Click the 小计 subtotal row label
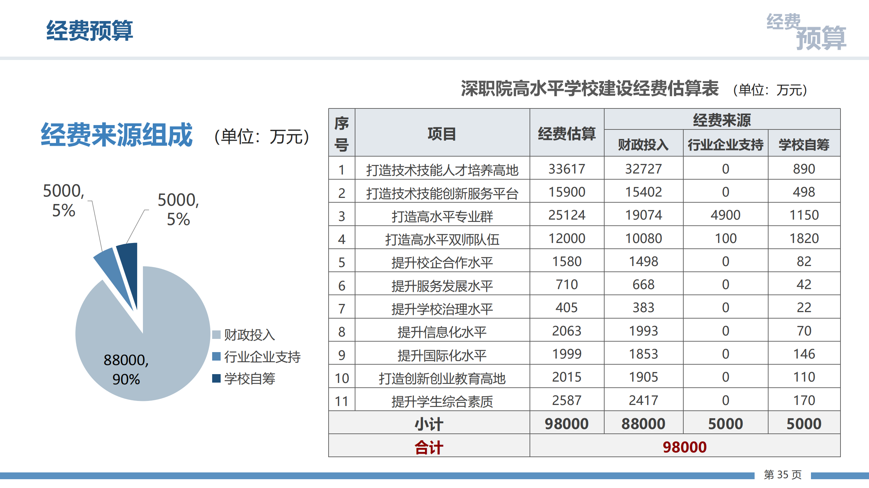 [429, 424]
